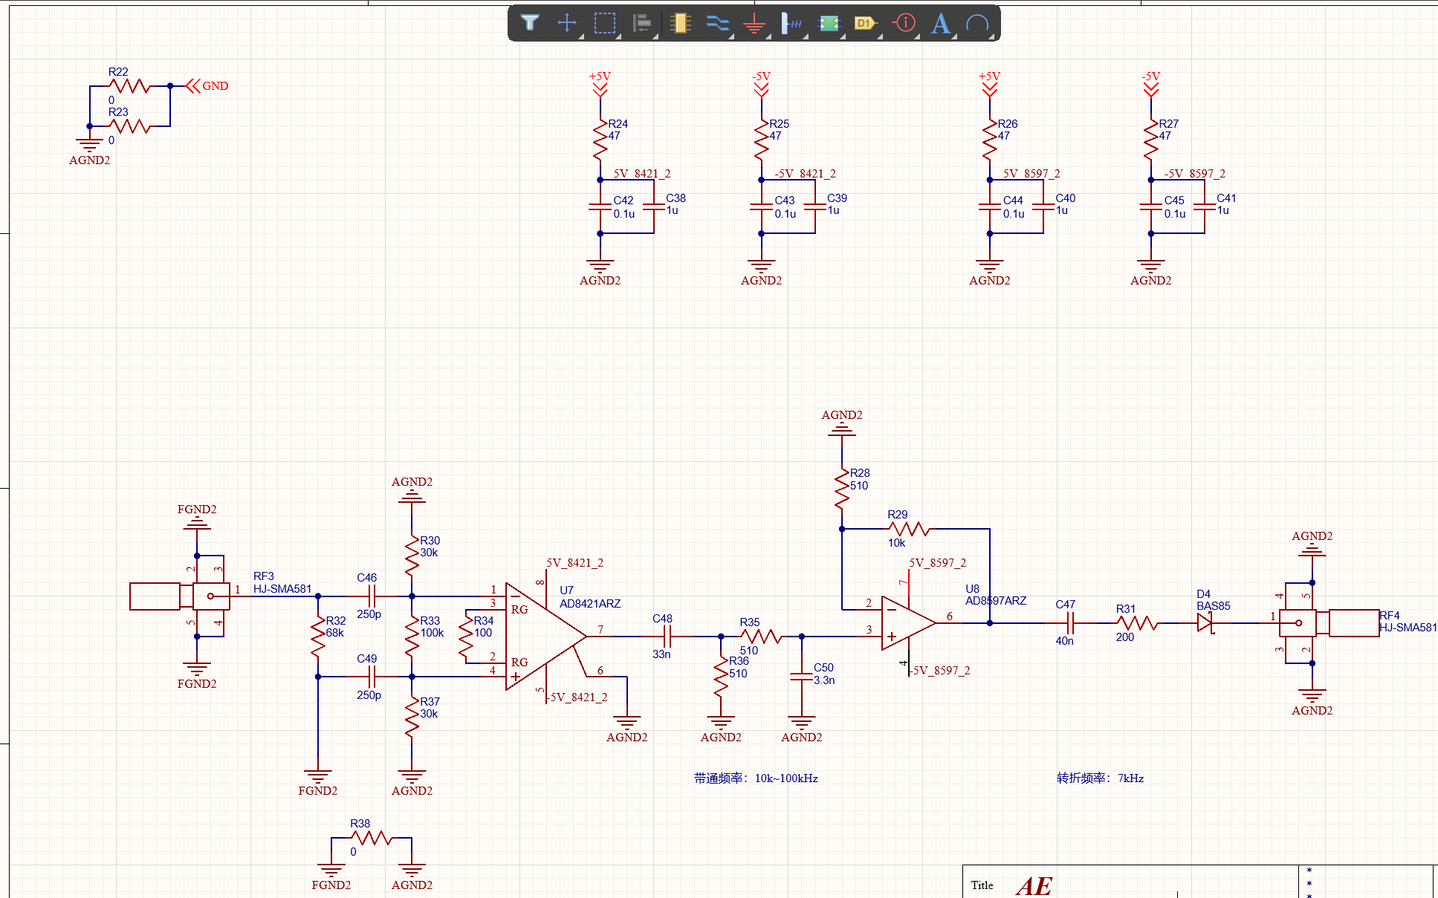Select capacitor C47 40n
1438x898 pixels.
(1070, 623)
